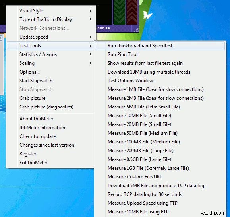Select the Register menu entry
230x217 pixels.
(x=51, y=154)
